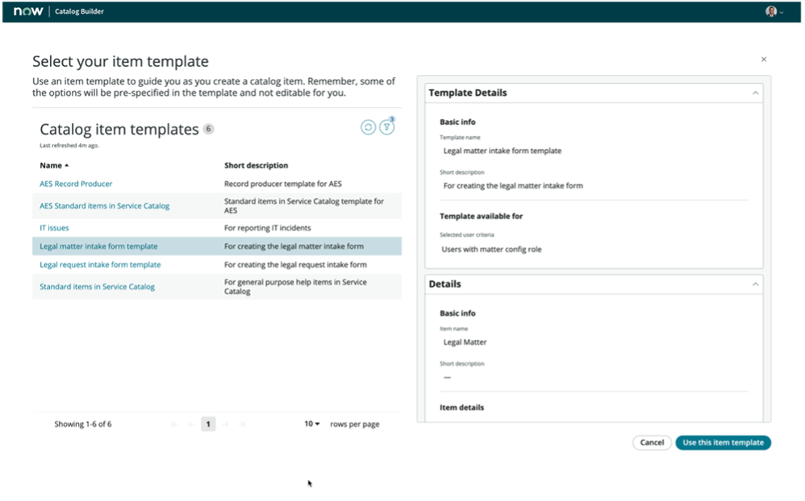The height and width of the screenshot is (501, 805).
Task: Click the Short description column header
Action: 256,165
